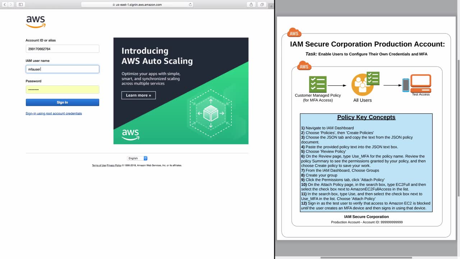Open the English language dropdown

tap(137, 158)
